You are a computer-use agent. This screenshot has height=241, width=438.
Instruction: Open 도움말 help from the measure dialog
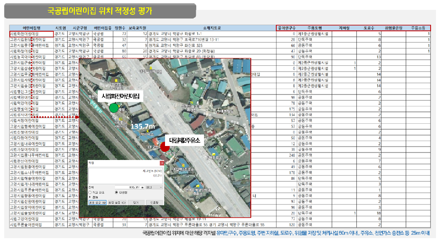[x=154, y=202]
